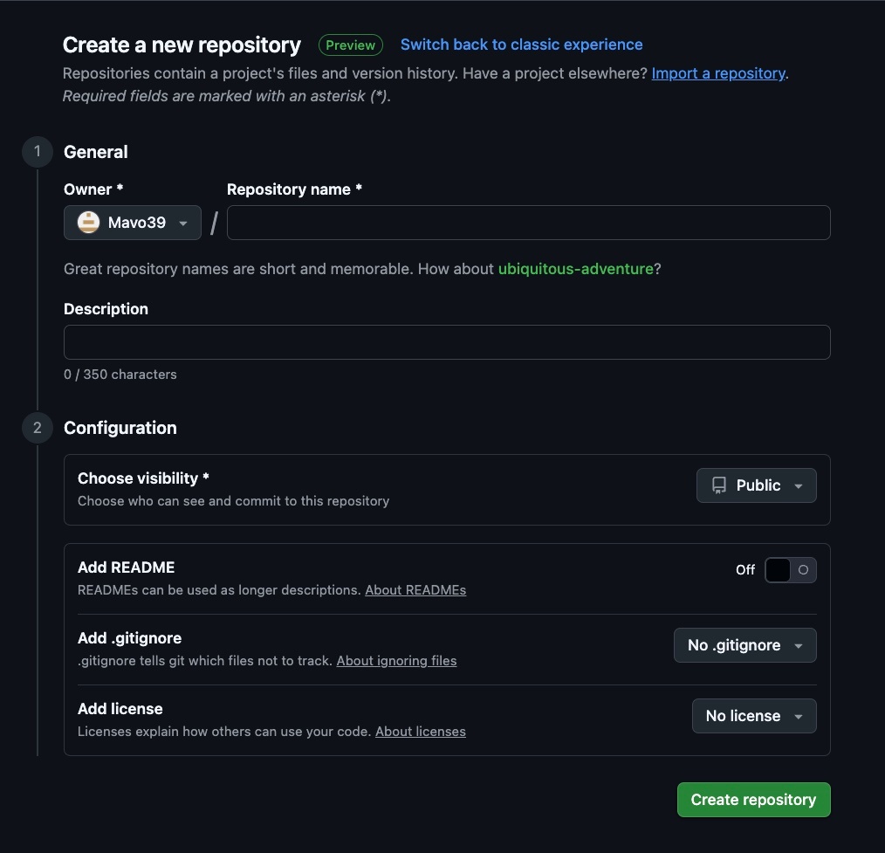Click the Off label beside README switch

click(x=744, y=570)
